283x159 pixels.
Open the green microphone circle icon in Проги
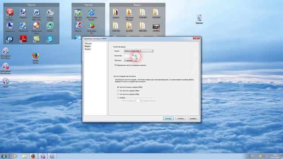50,26
